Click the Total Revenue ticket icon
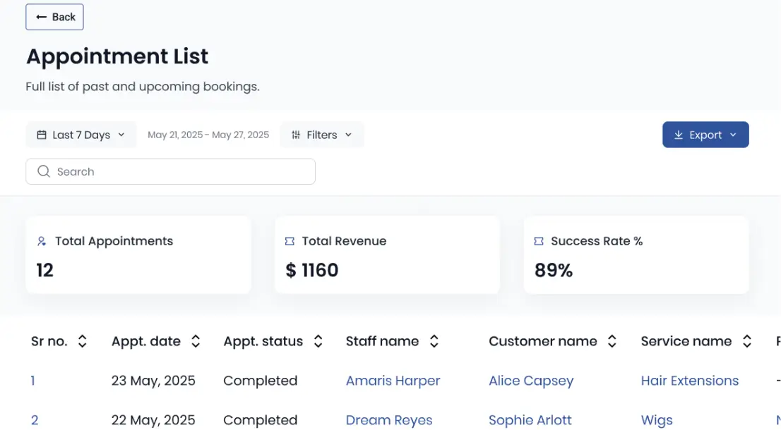 [290, 241]
